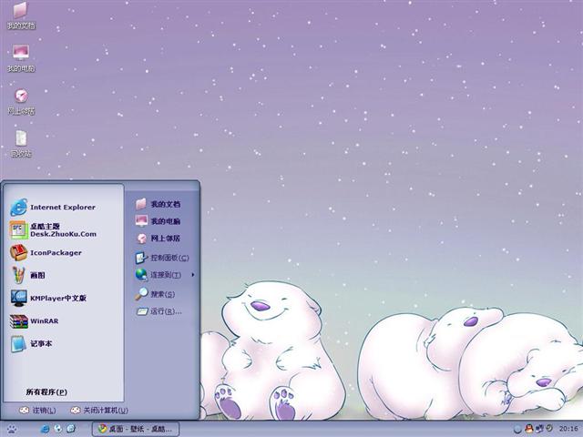Launch KMPlayer中文版
Screen dimensions: 583x437
(x=48, y=298)
